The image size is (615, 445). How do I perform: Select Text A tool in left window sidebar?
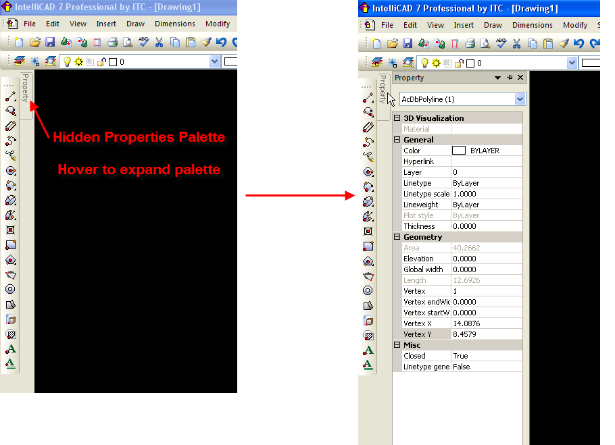point(11,348)
